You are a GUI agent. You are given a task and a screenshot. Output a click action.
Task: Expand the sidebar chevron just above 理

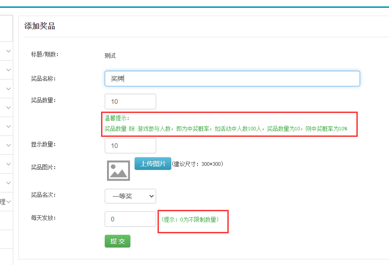(8, 182)
